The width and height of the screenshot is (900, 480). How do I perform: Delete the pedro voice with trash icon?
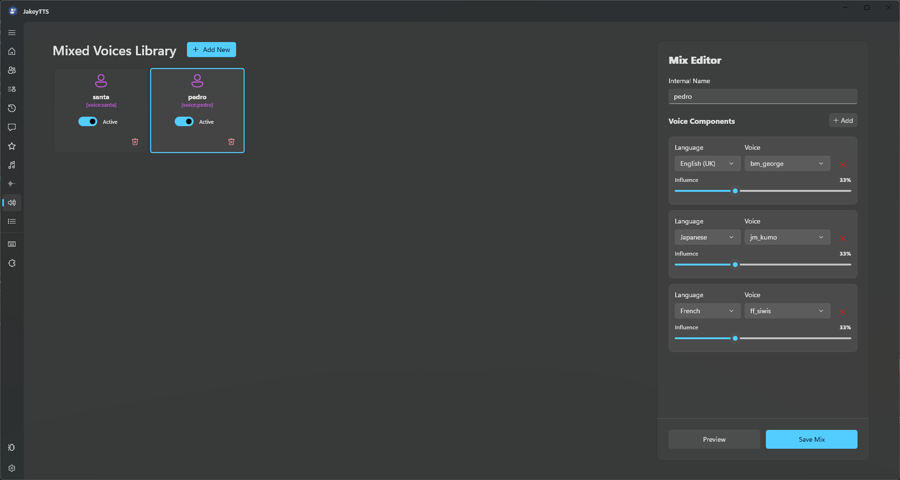coord(231,142)
